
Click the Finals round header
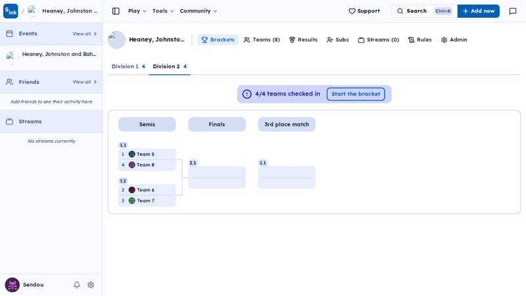click(217, 124)
